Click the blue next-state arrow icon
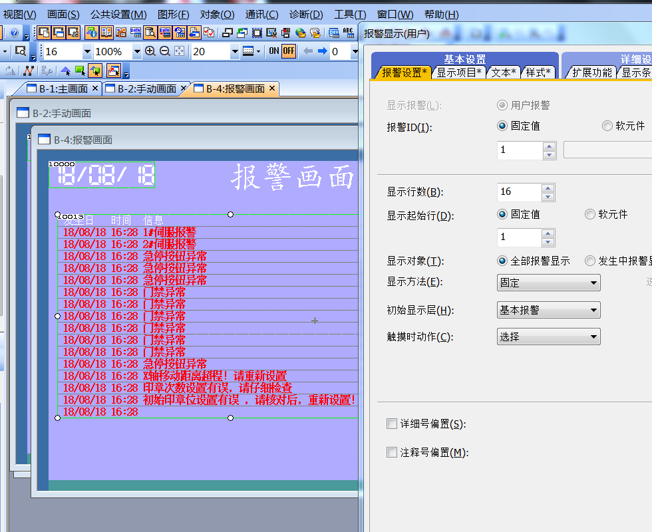 (x=322, y=51)
